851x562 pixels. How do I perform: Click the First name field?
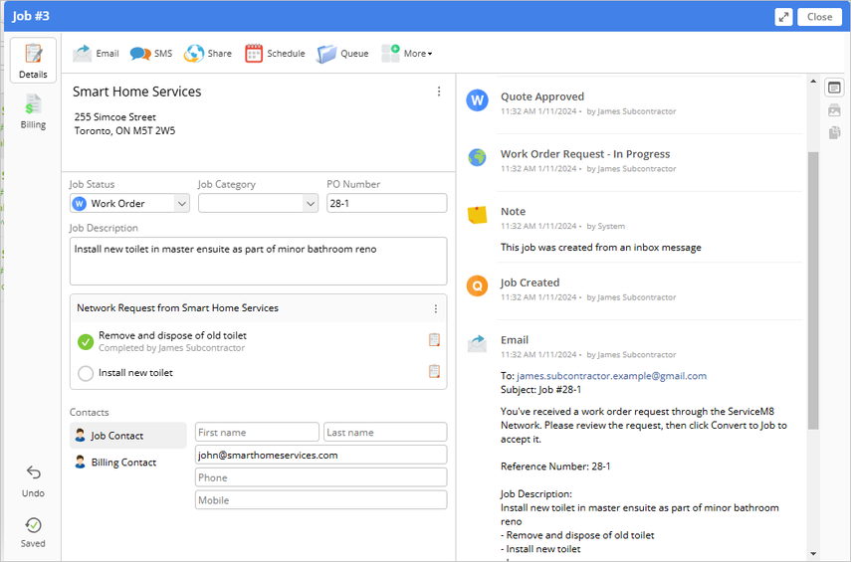pos(257,433)
